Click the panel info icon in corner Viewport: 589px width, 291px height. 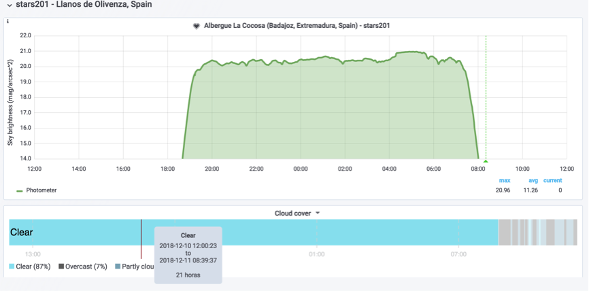(x=7, y=21)
